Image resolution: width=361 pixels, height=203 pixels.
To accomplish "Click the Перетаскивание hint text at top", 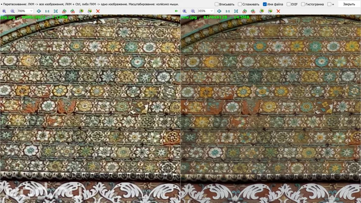I will 90,4.
